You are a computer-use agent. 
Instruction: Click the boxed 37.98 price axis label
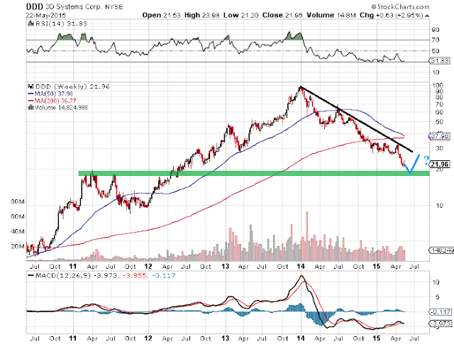tap(440, 136)
